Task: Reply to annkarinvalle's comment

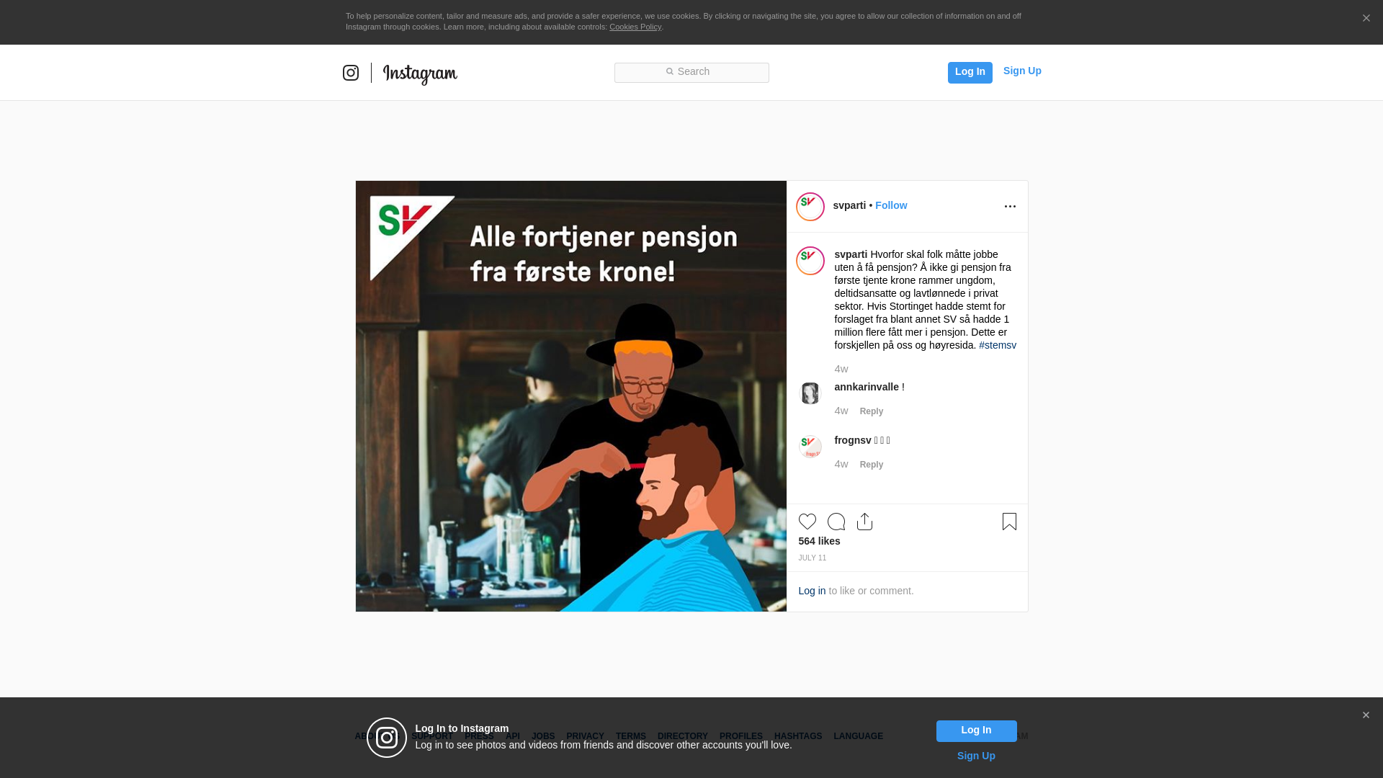Action: (872, 411)
